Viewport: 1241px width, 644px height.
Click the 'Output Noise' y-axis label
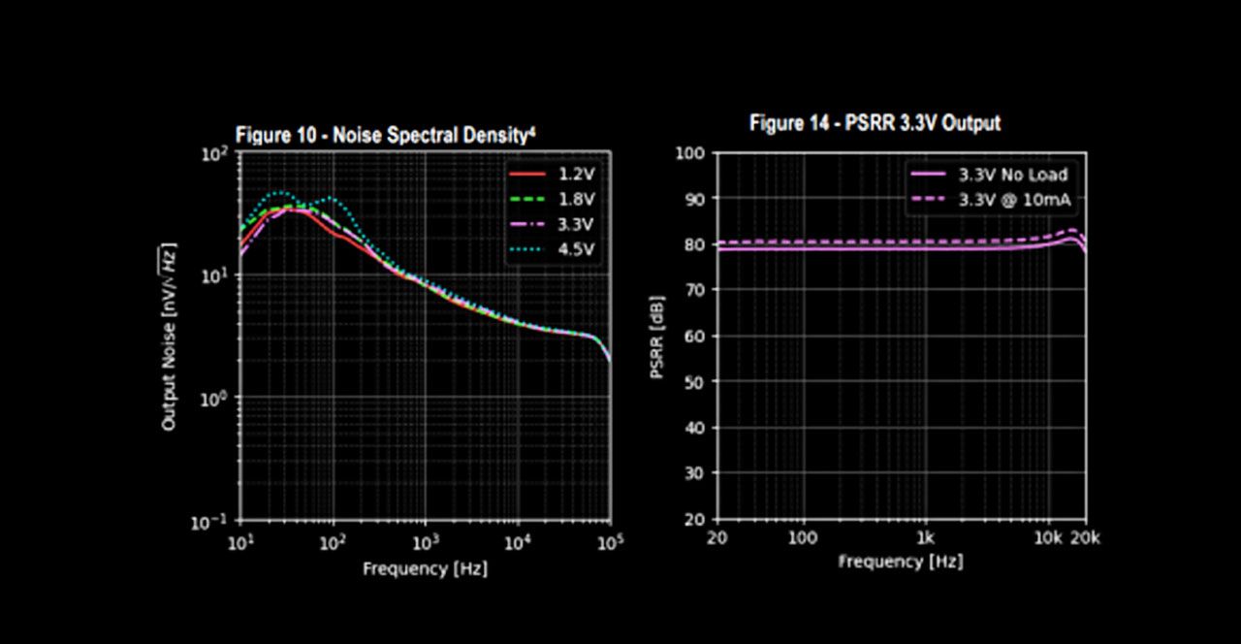click(x=170, y=338)
